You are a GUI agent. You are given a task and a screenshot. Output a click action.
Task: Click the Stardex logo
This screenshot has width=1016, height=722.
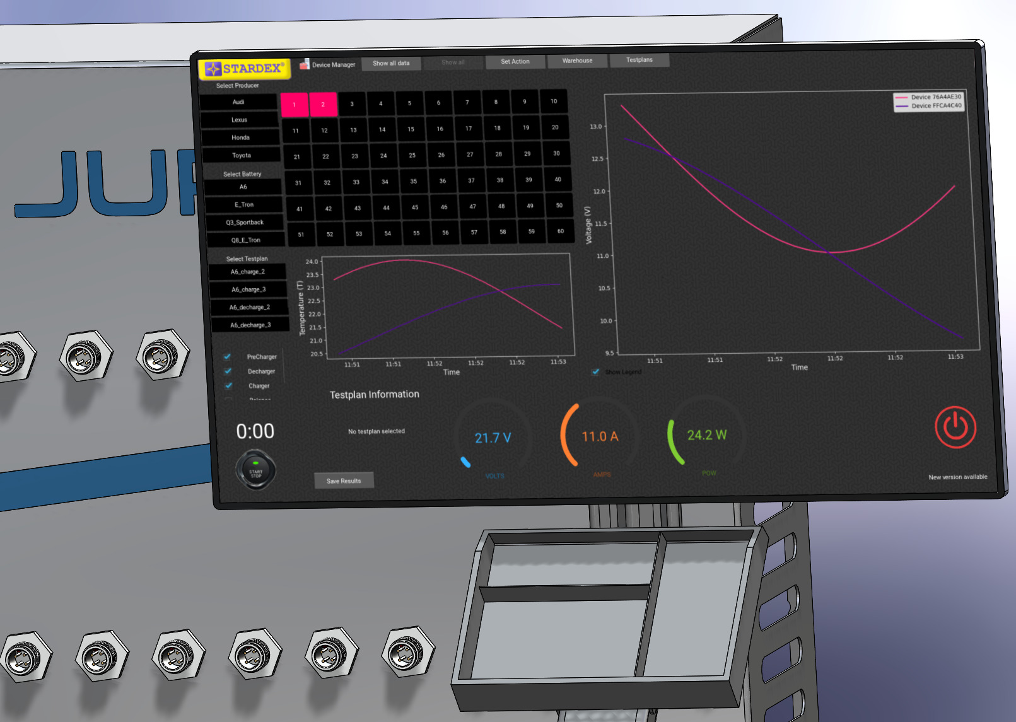click(245, 69)
